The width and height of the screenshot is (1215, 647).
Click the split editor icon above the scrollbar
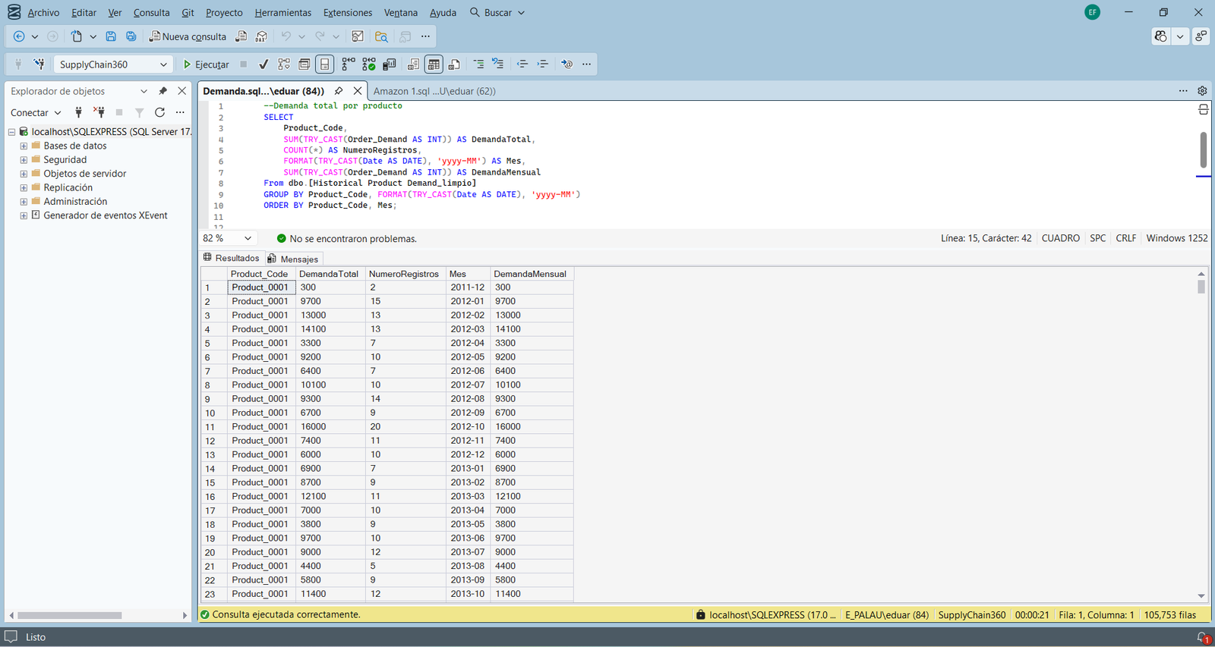[x=1204, y=110]
